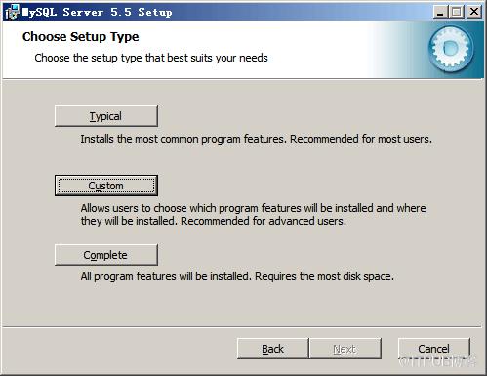The width and height of the screenshot is (487, 376).
Task: Close the MySQL Server Setup window
Action: 474,12
